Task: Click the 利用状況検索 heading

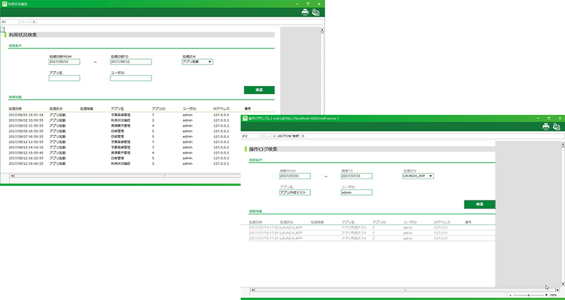Action: point(23,35)
